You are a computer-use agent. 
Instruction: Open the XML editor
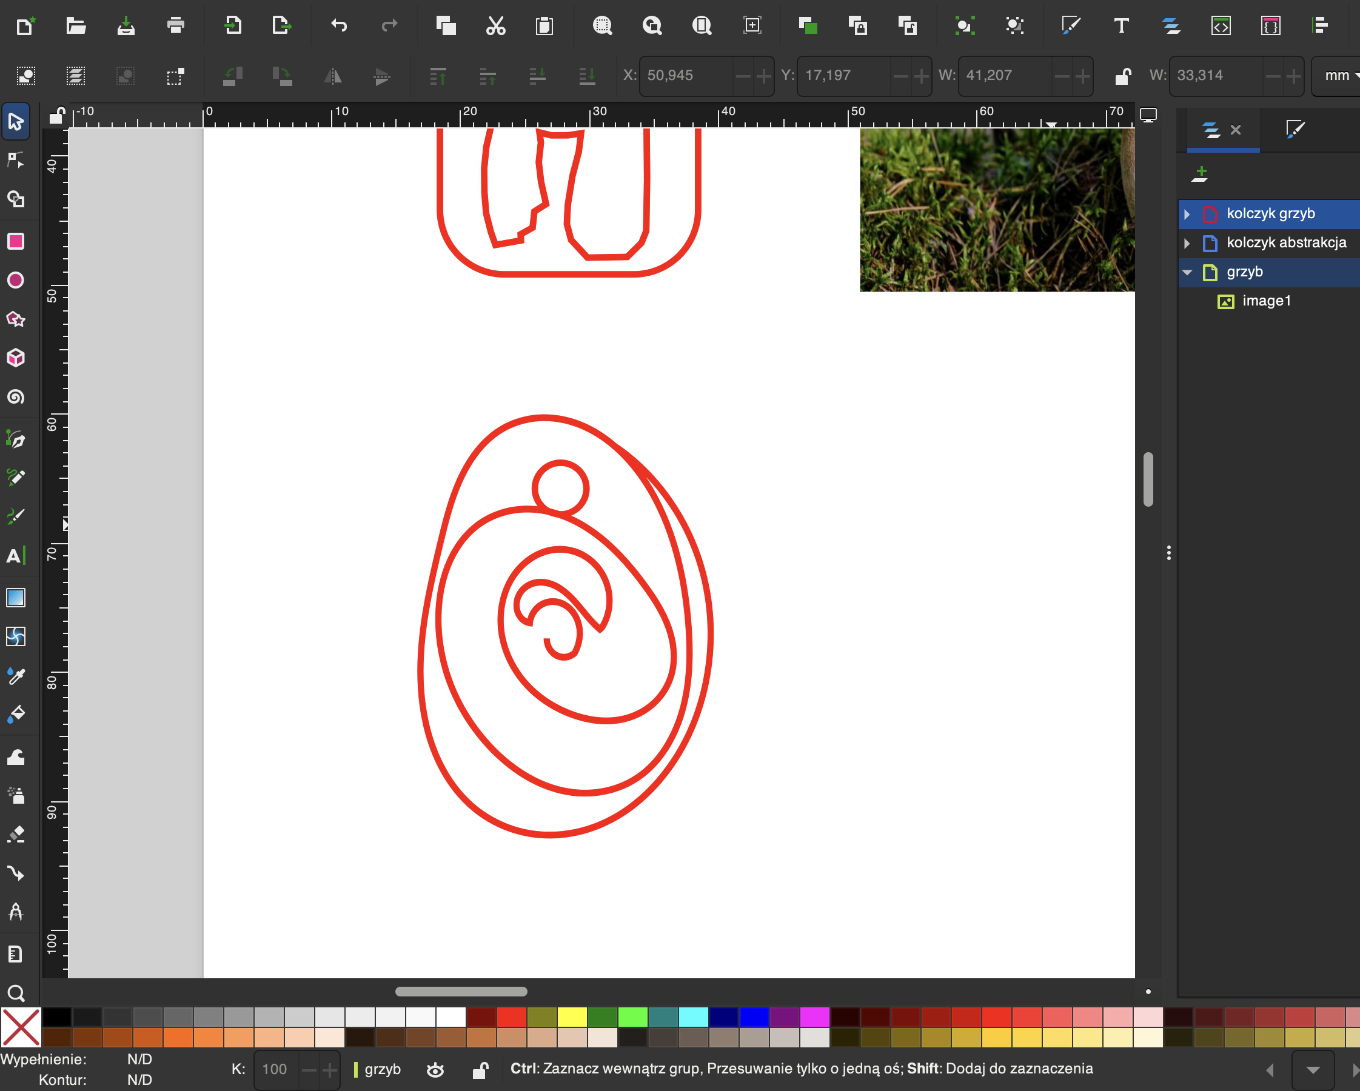[1221, 26]
